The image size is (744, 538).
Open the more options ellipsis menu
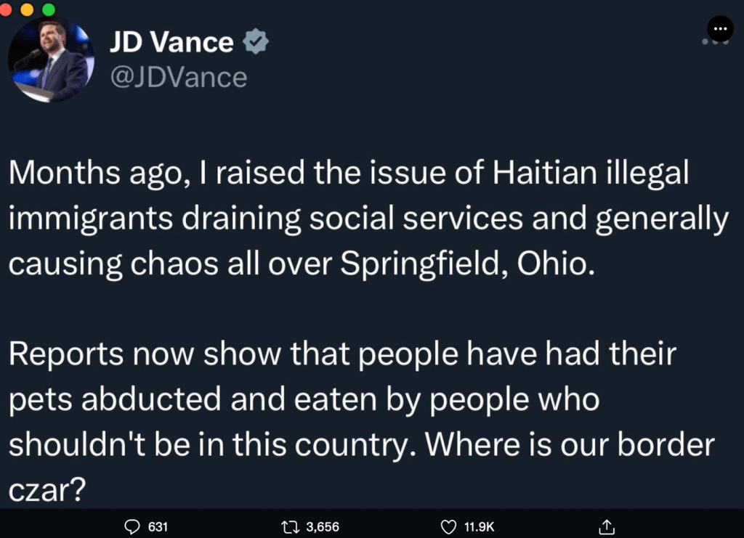pyautogui.click(x=719, y=28)
